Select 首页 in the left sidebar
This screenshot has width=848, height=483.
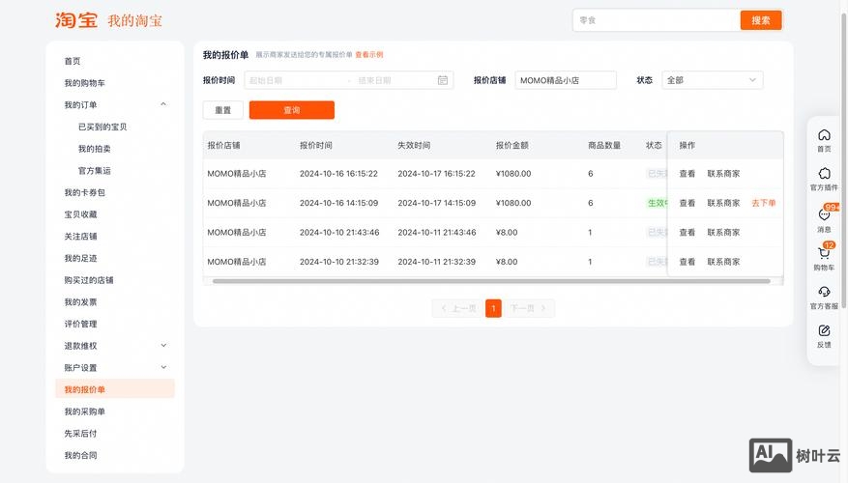point(73,61)
